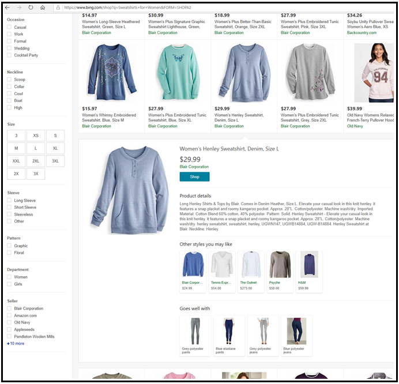
Task: Tick the Boat neckline checkbox
Action: click(9, 100)
